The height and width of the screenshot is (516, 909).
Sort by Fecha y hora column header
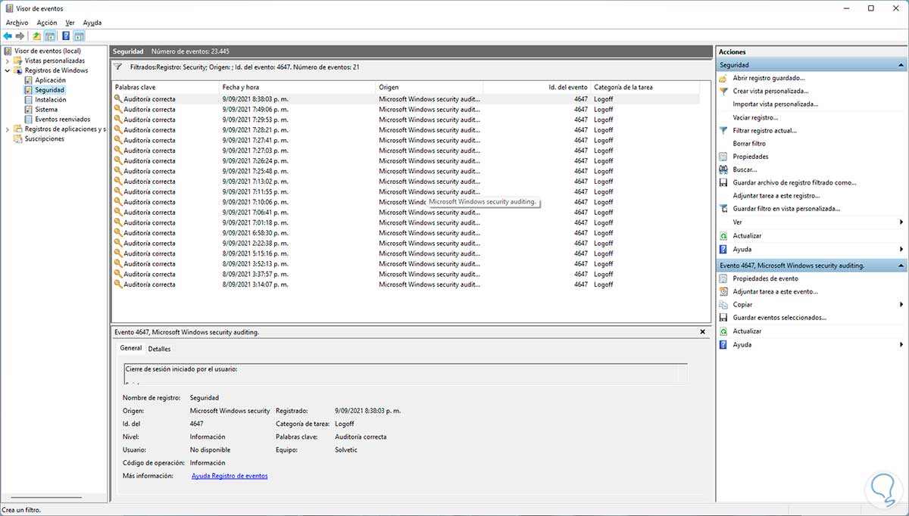[x=298, y=87]
